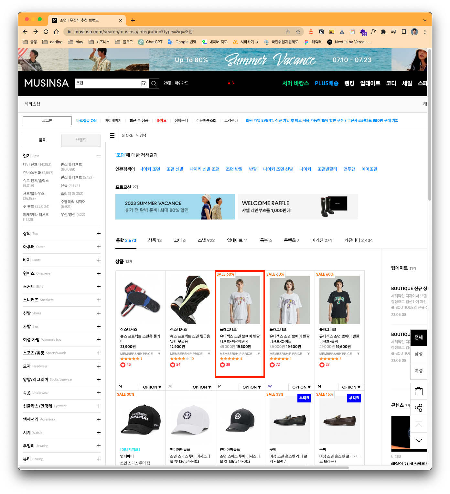
Task: Go to the browser home icon
Action: (x=56, y=32)
